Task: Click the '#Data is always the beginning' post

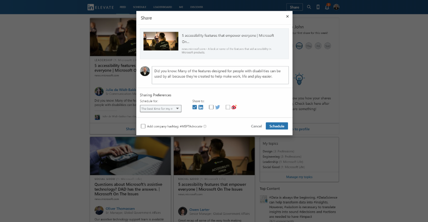Action: (303, 207)
